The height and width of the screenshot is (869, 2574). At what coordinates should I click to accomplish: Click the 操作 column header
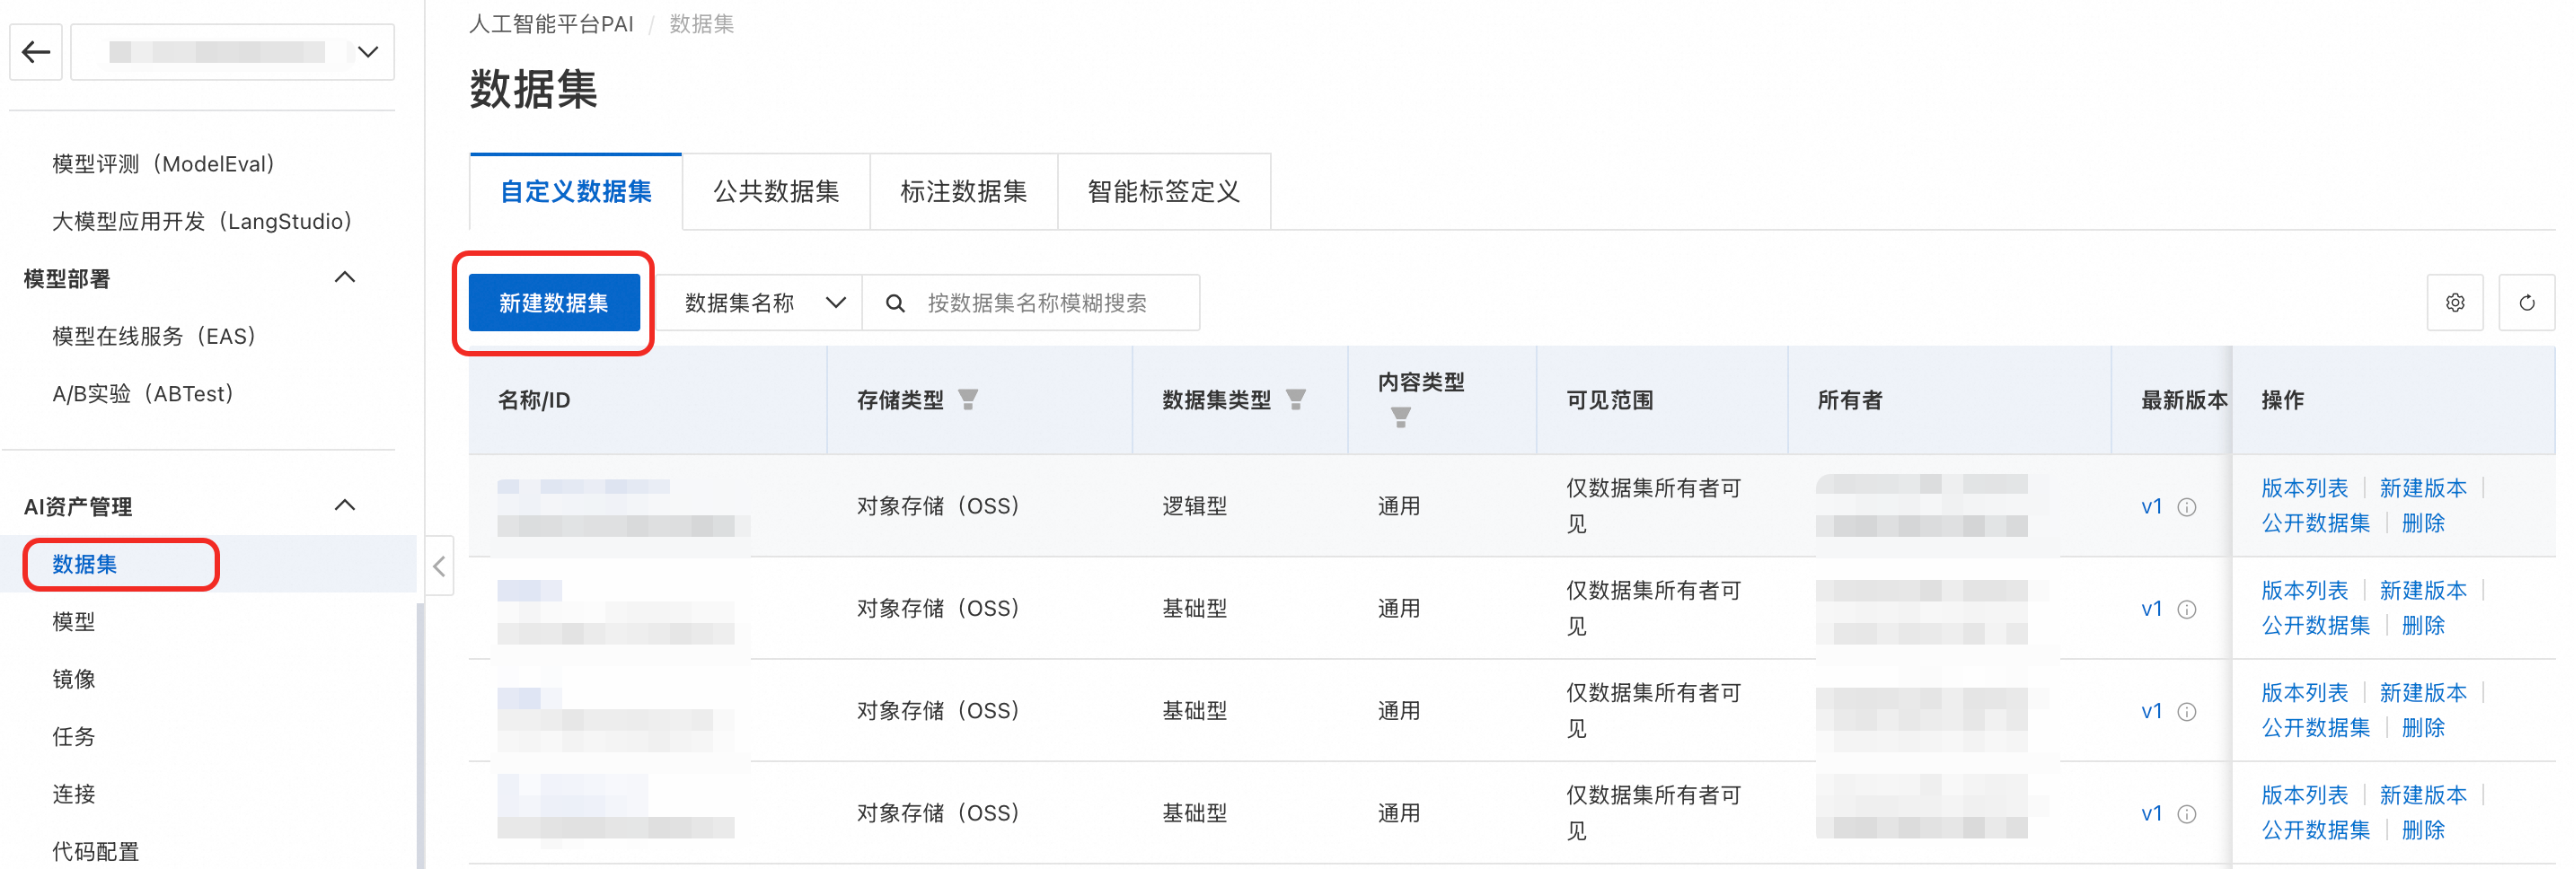(2282, 400)
